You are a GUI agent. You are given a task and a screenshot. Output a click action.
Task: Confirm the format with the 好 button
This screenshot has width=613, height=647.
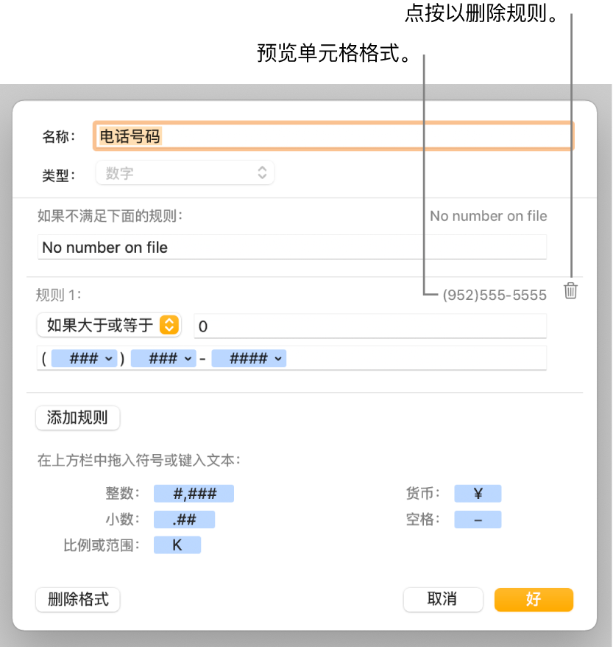pyautogui.click(x=534, y=599)
